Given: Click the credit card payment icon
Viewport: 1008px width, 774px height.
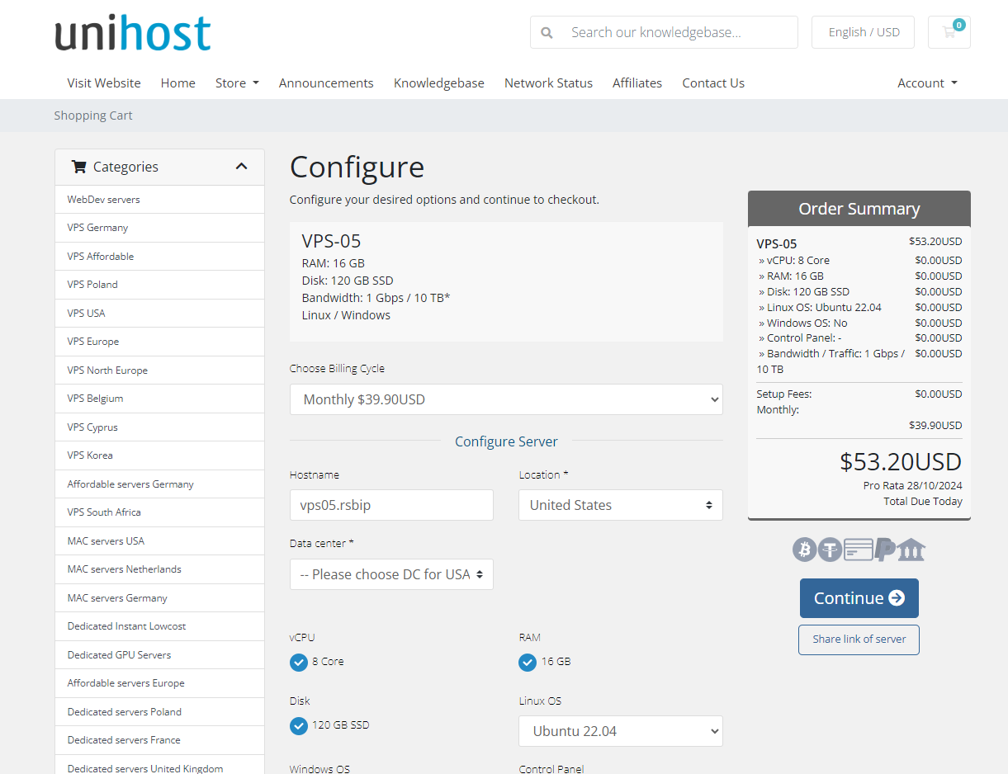Looking at the screenshot, I should click(x=859, y=549).
